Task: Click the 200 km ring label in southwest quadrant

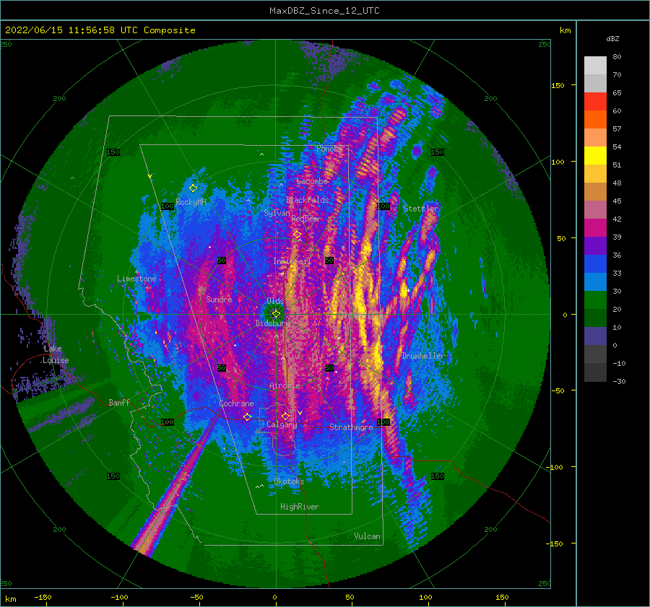Action: pos(59,529)
